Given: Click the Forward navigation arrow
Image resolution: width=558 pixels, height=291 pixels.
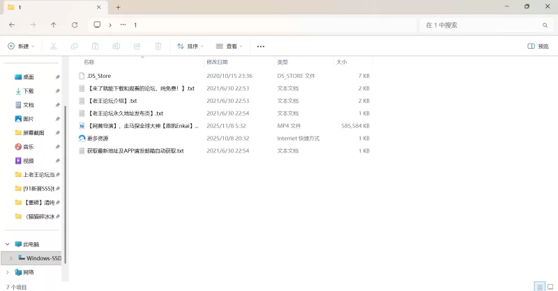Looking at the screenshot, I should pyautogui.click(x=33, y=25).
